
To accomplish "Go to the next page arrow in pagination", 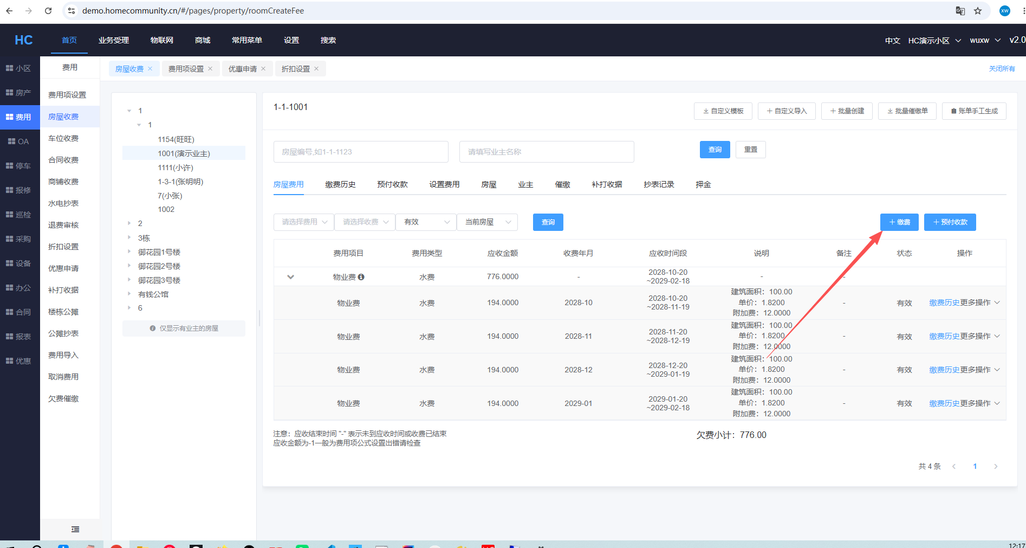I will (x=996, y=467).
